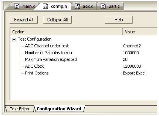Click the Option column header

pos(66,32)
